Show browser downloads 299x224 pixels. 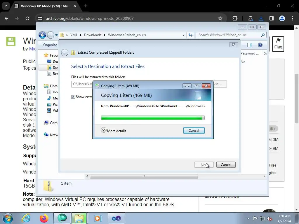261,18
